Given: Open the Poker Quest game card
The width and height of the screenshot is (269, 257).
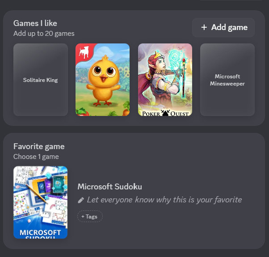Looking at the screenshot, I should [x=165, y=80].
